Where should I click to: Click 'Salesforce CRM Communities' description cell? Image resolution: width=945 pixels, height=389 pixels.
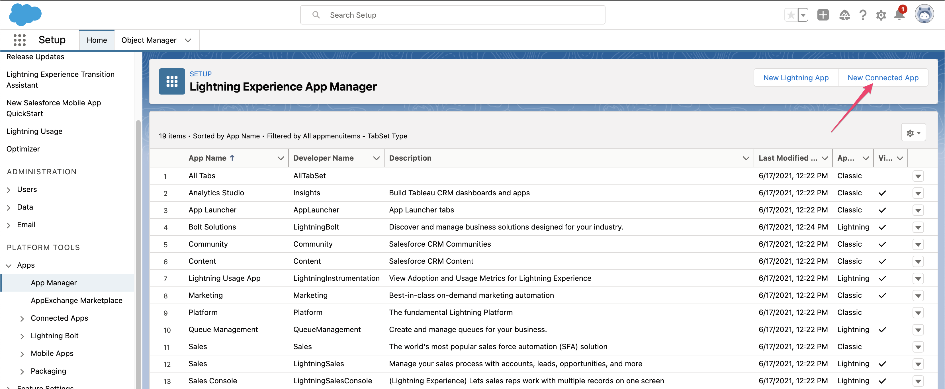[x=439, y=244]
